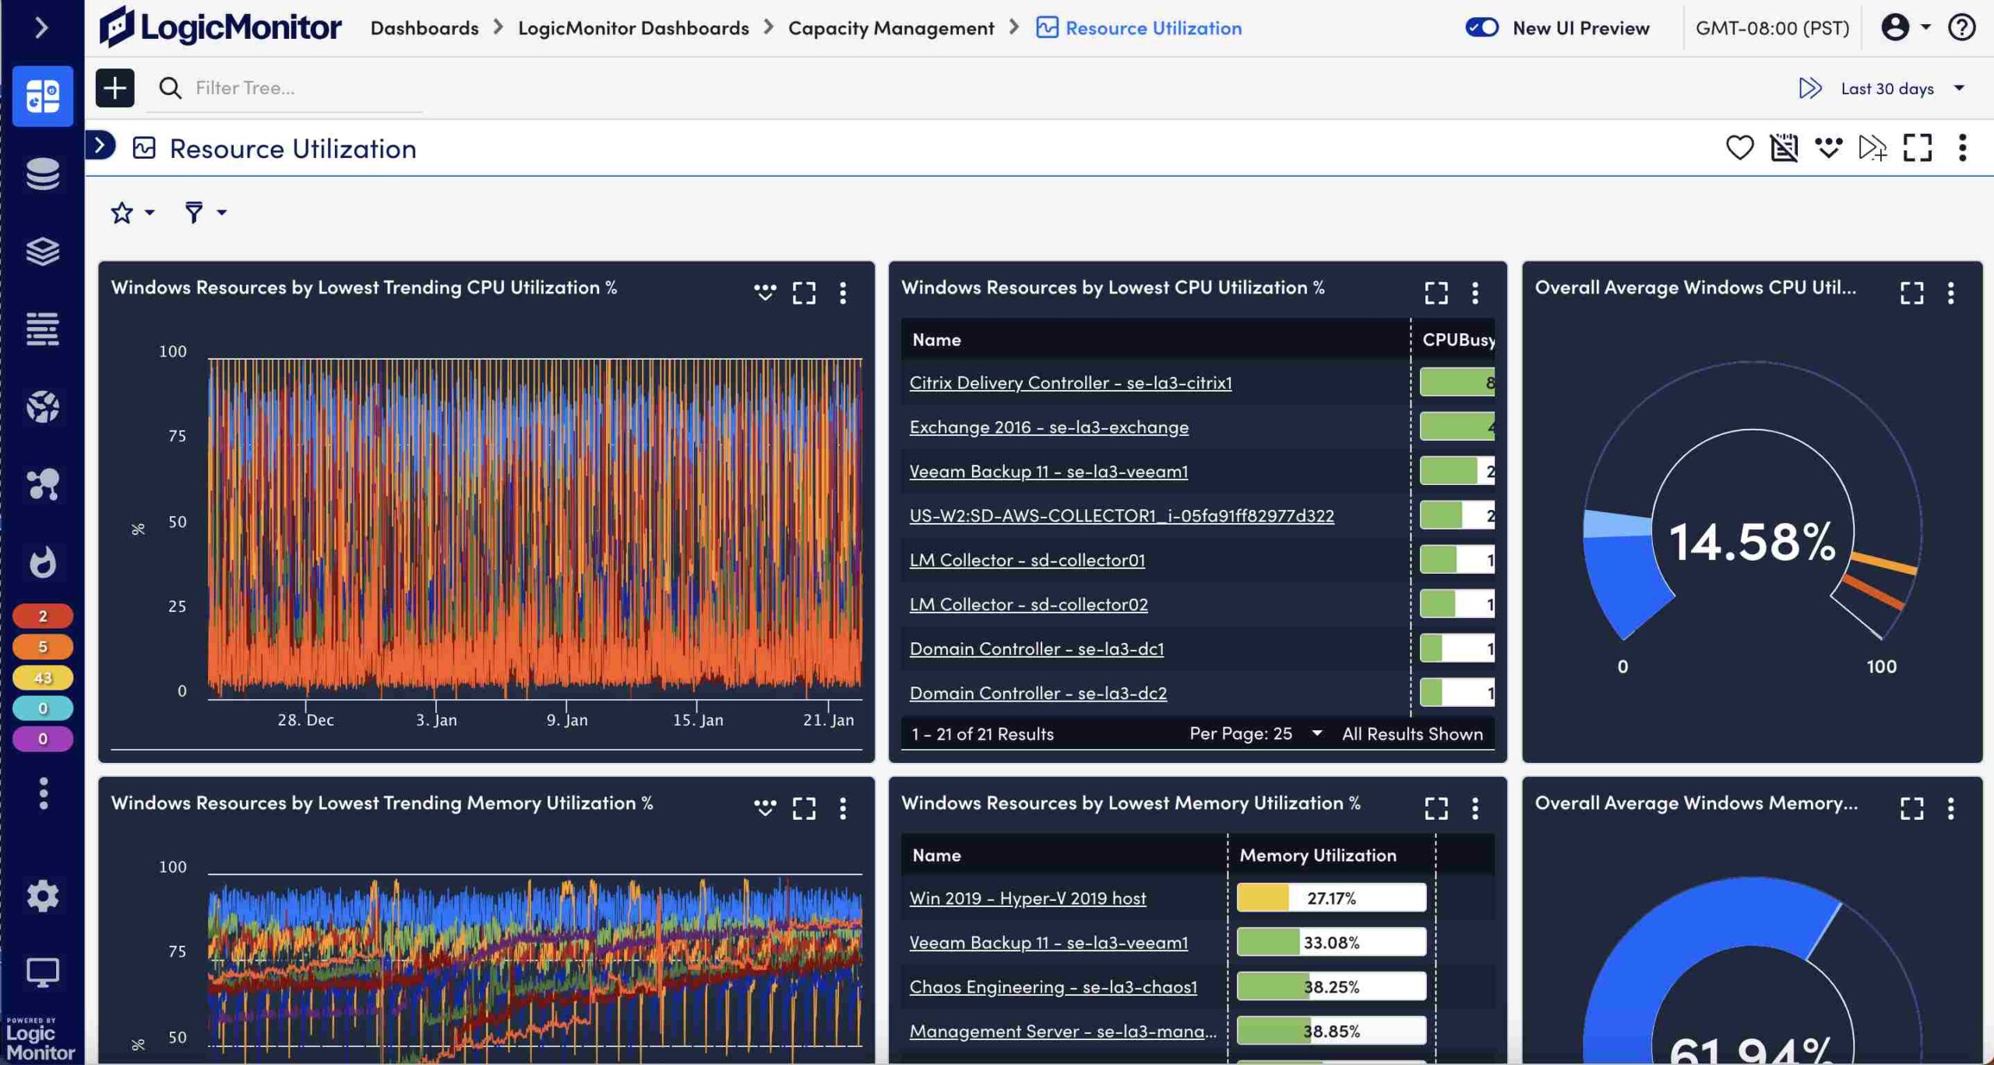Click the layers/stacks icon in sidebar
This screenshot has width=1994, height=1065.
tap(42, 249)
